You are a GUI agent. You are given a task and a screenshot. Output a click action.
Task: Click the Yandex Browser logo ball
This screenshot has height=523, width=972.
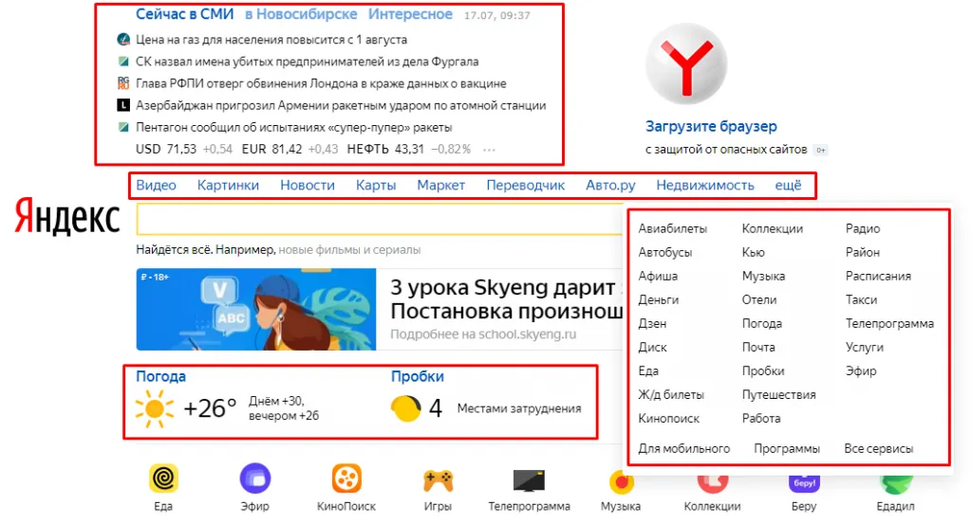[x=686, y=64]
